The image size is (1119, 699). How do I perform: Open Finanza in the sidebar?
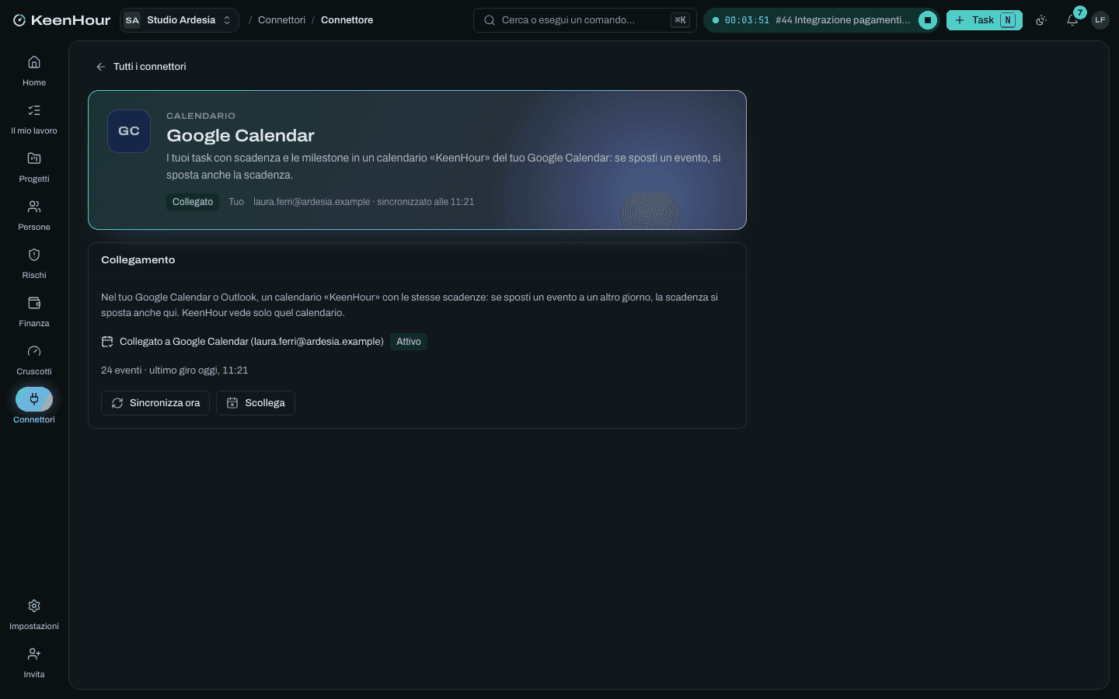34,311
